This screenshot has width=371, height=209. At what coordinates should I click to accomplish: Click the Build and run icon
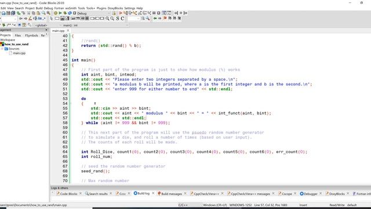pos(65,13)
